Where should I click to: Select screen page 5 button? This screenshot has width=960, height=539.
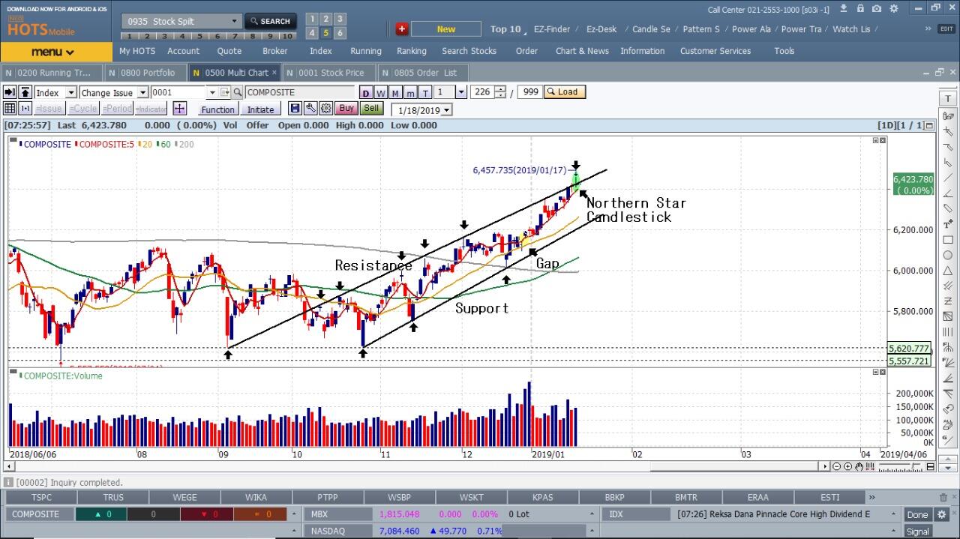[325, 33]
